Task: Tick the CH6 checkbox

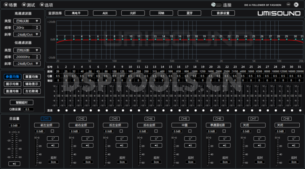Action: coord(224,131)
